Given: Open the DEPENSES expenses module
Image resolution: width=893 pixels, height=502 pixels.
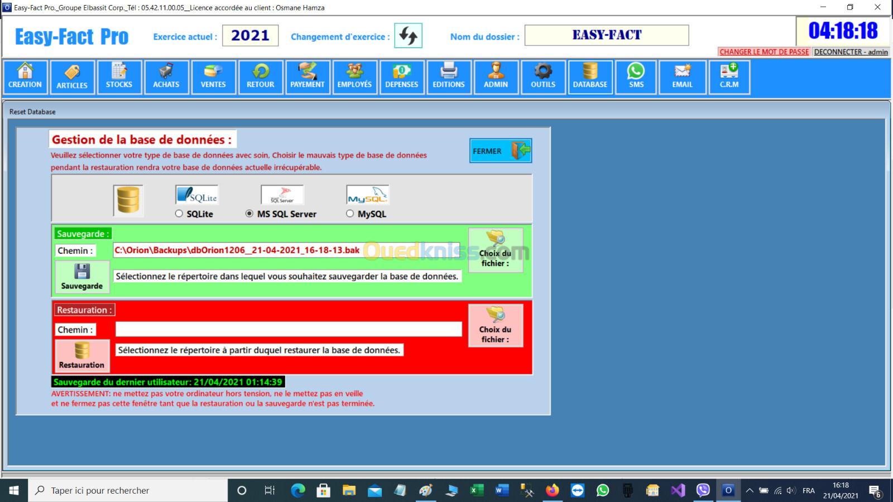Looking at the screenshot, I should point(401,77).
